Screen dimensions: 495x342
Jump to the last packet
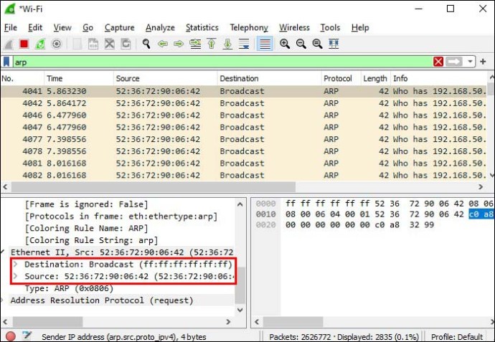[227, 44]
